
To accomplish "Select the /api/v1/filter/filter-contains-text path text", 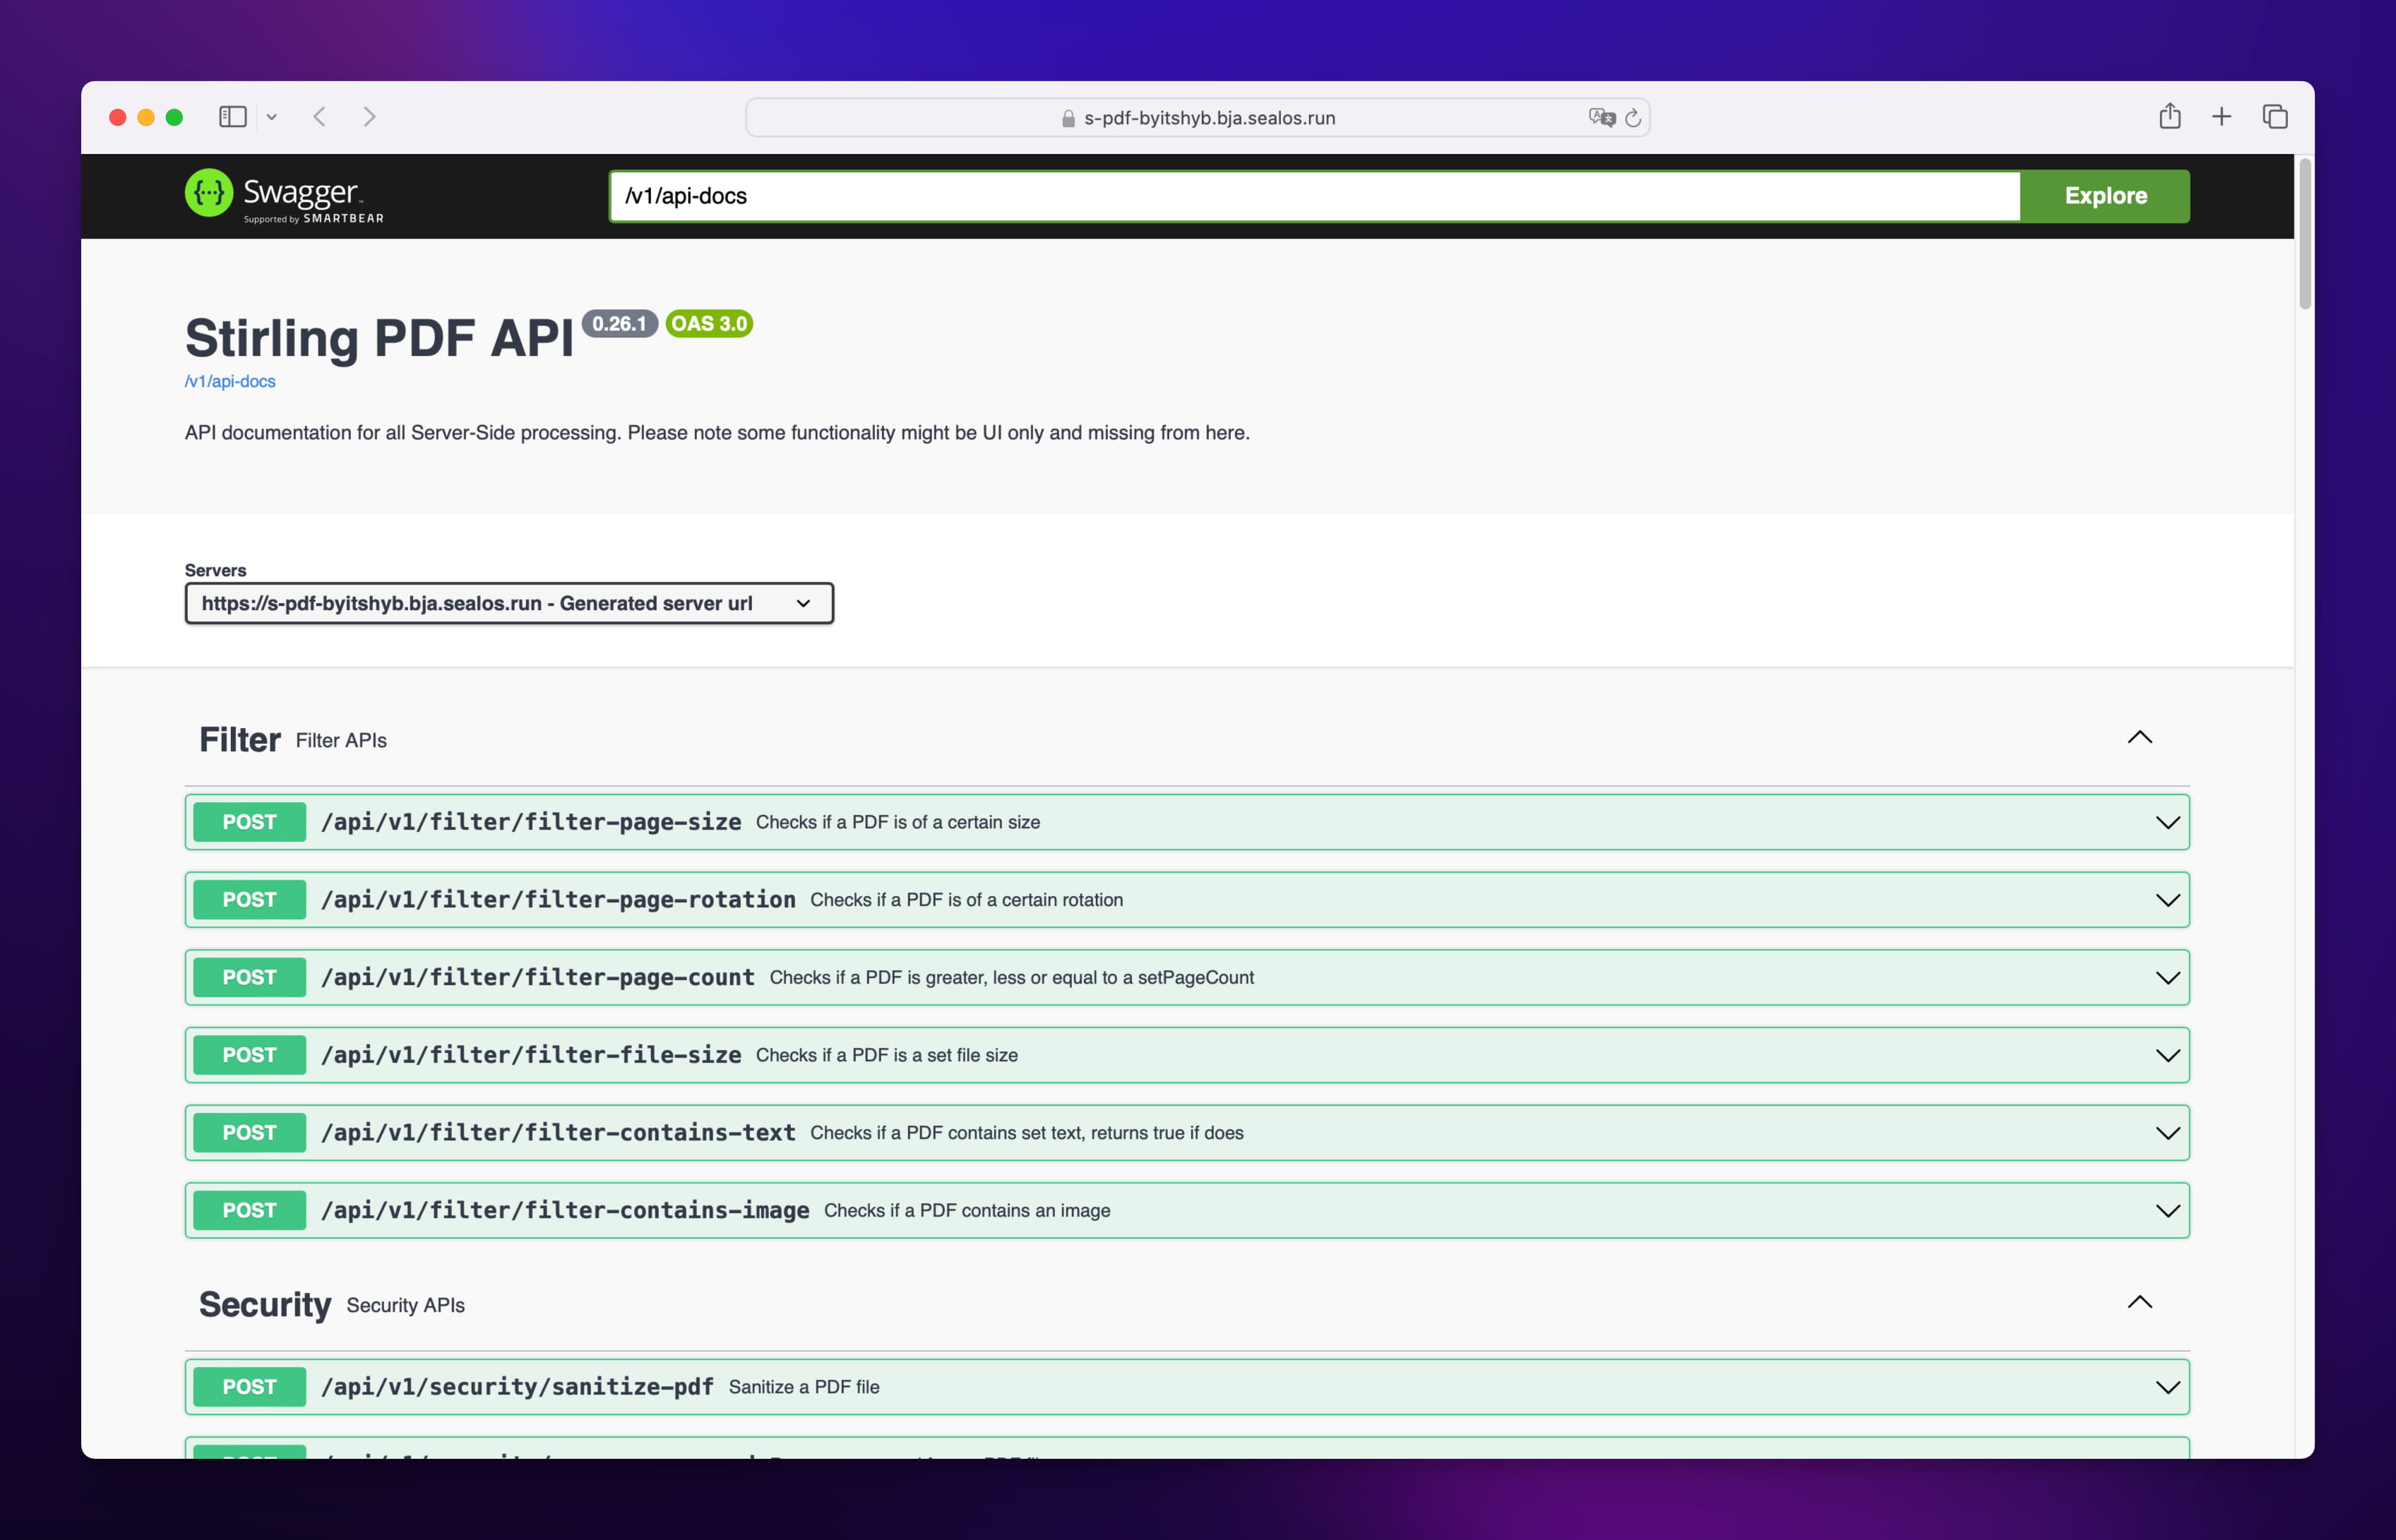I will coord(558,1133).
